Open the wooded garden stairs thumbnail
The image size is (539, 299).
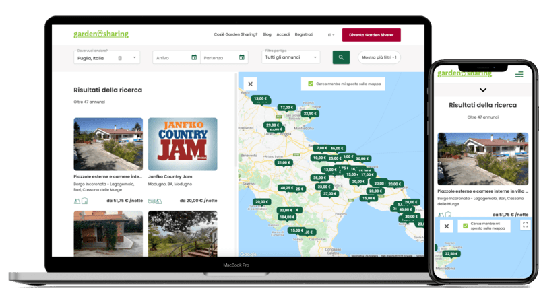pyautogui.click(x=183, y=234)
